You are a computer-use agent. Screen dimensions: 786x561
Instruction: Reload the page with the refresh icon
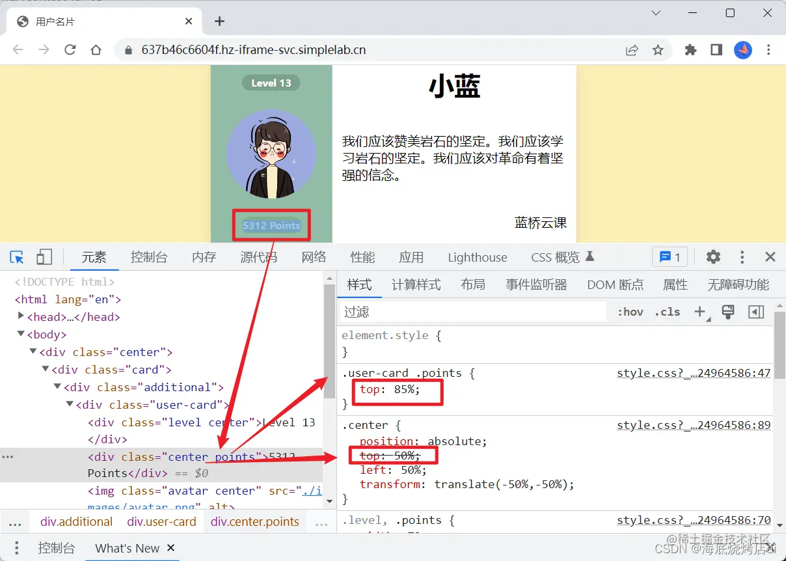click(x=71, y=49)
